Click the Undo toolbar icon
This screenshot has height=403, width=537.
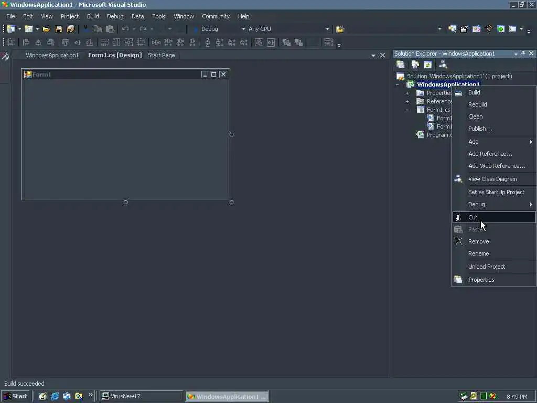click(125, 29)
